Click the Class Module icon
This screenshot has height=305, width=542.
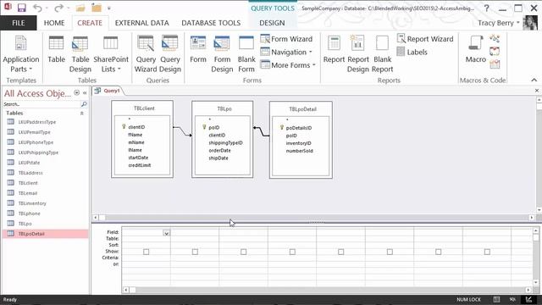[495, 51]
